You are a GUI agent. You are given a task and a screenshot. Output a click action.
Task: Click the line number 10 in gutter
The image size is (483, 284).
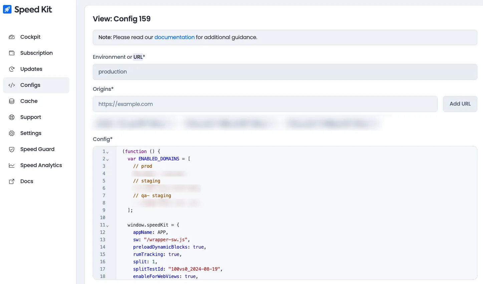[x=102, y=218]
